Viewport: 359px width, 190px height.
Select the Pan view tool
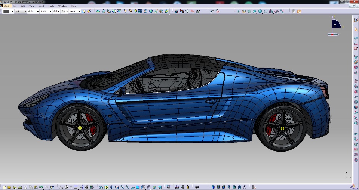tap(111, 187)
